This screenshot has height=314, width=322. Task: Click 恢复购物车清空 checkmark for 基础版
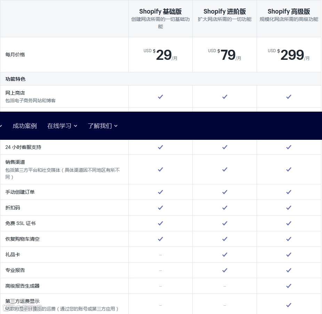160,239
